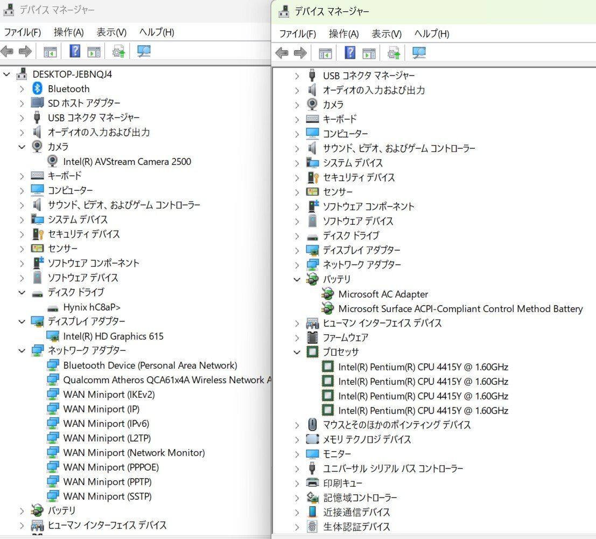Collapse ディスプレイ アダプター node in left window
This screenshot has width=596, height=539.
click(x=22, y=321)
